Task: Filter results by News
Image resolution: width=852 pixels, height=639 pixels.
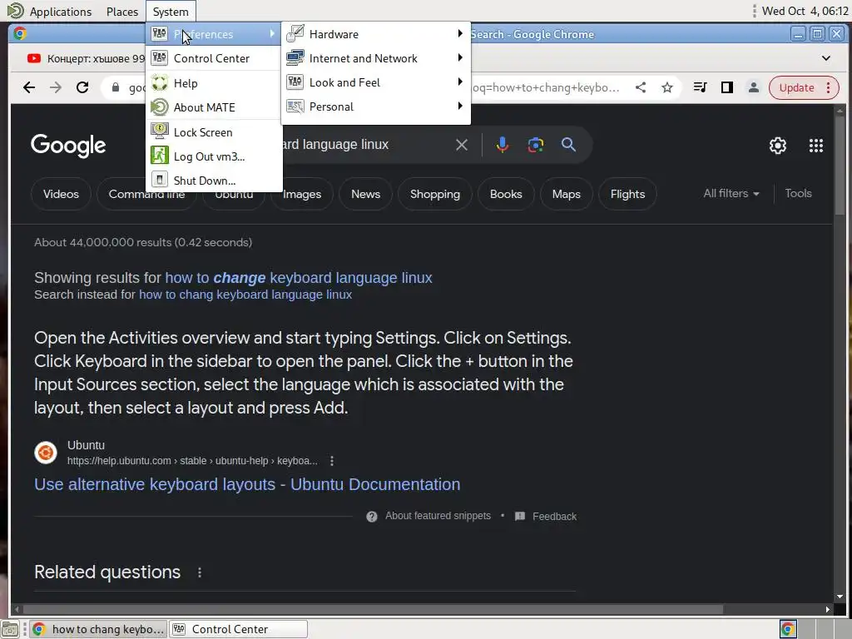Action: [366, 194]
